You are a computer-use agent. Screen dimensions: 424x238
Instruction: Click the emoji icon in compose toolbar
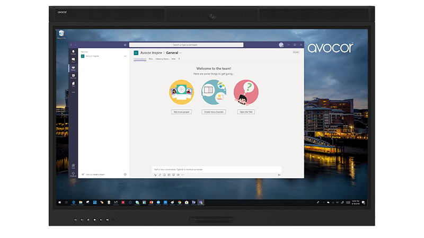pos(164,174)
